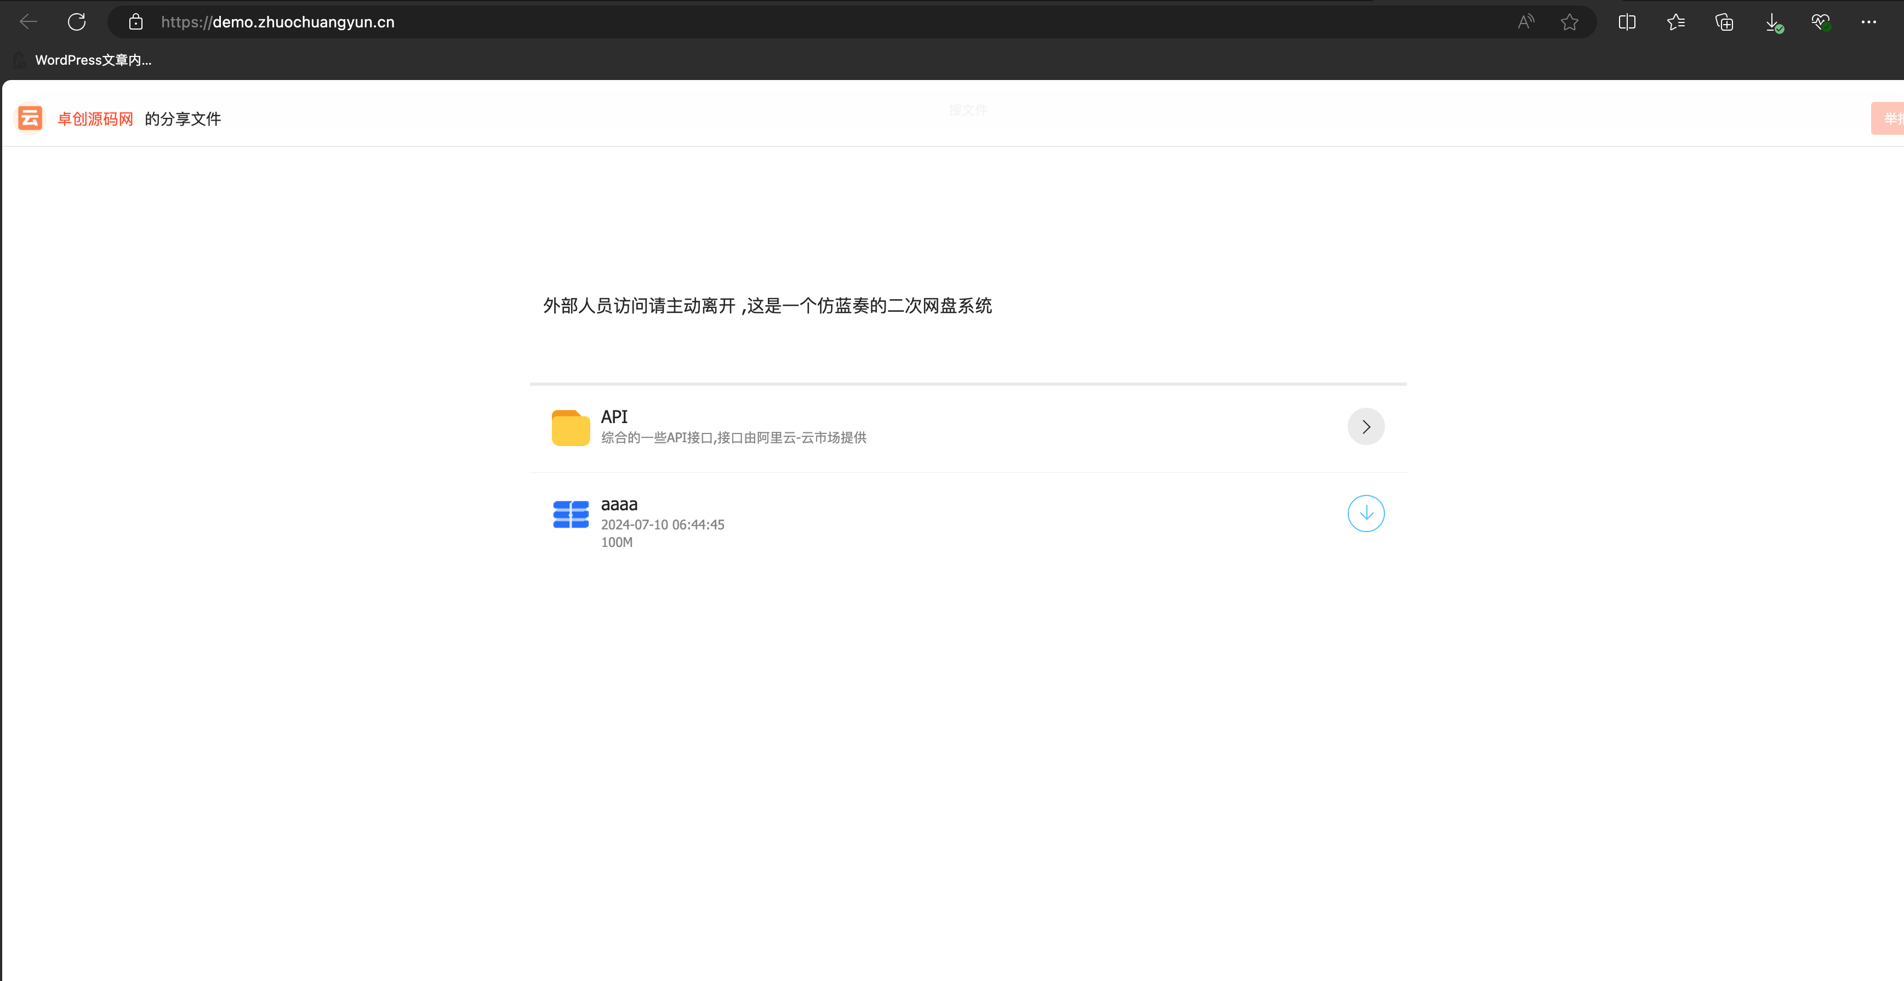
Task: Click the yellow API folder icon
Action: point(571,427)
